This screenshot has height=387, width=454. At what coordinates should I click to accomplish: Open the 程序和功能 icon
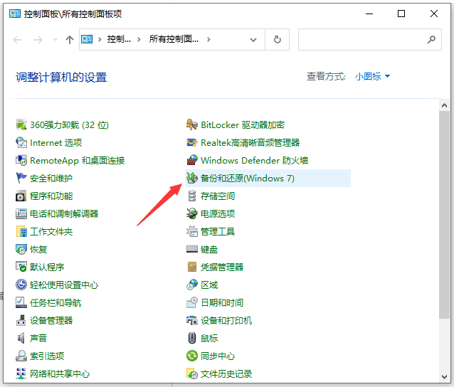pyautogui.click(x=21, y=196)
